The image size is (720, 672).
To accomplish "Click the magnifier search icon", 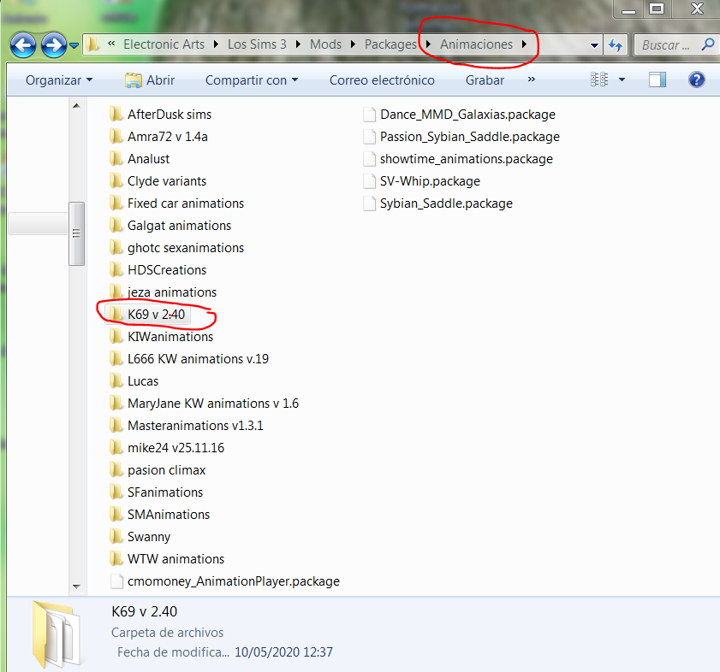I will (x=708, y=44).
